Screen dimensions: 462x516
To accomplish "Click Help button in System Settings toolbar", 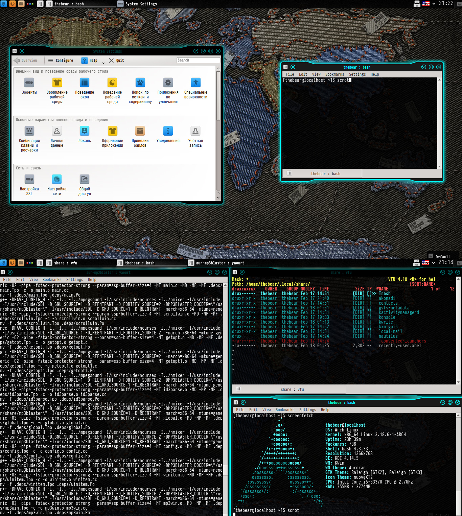I will [90, 61].
